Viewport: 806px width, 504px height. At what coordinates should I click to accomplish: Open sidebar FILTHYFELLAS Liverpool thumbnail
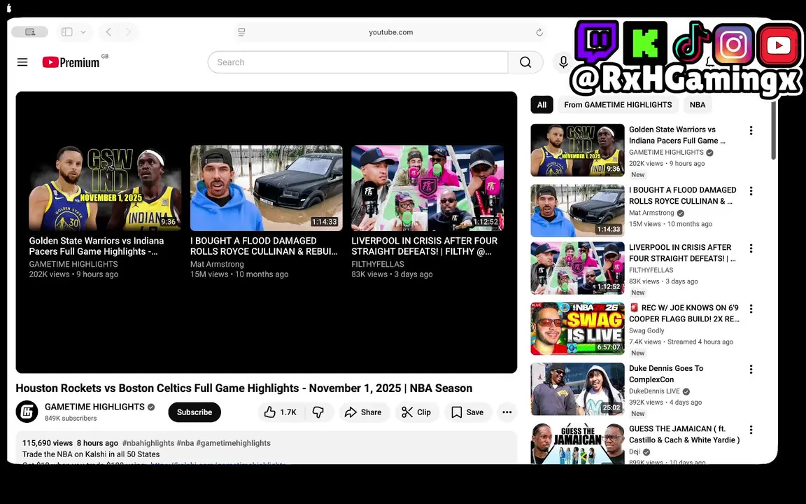pos(577,268)
